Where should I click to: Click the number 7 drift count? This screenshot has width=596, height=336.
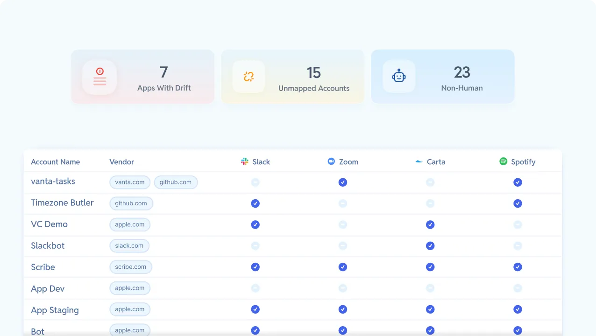[x=164, y=72]
